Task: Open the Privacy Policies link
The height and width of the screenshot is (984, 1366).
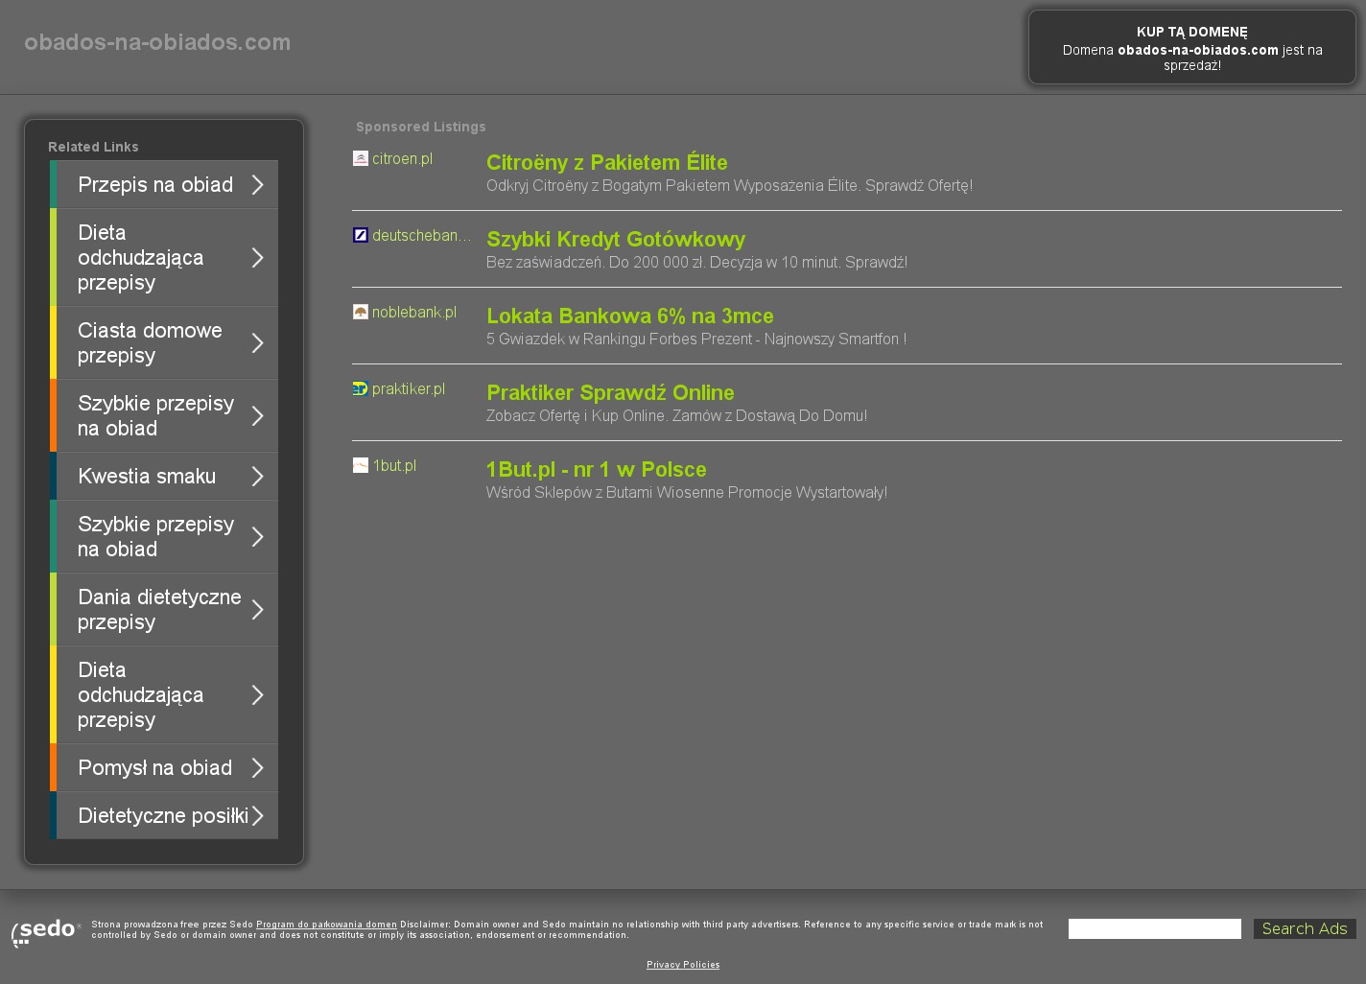Action: [683, 965]
